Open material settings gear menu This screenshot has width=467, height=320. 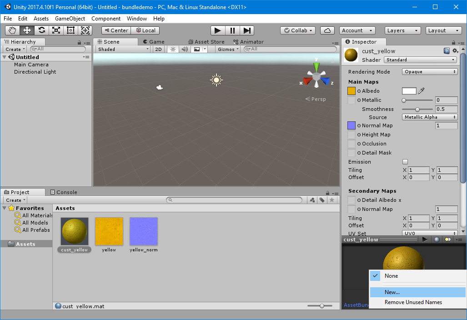coord(455,51)
